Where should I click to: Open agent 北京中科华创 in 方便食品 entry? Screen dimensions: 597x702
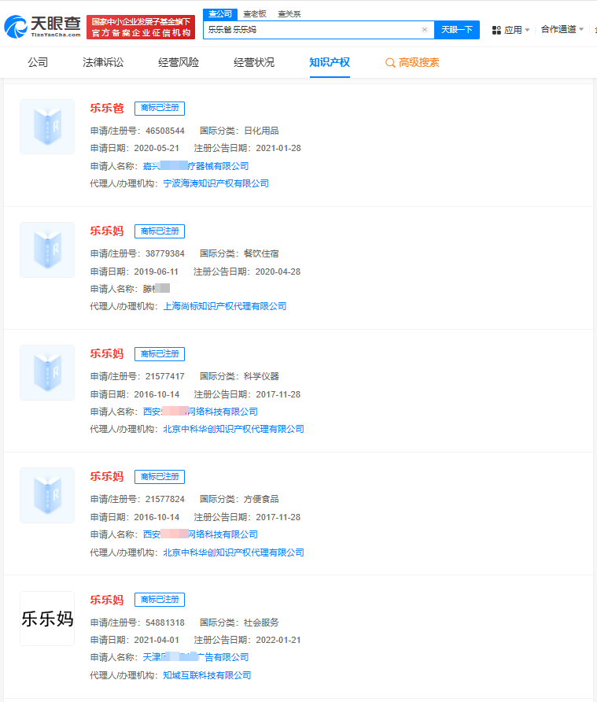point(234,552)
